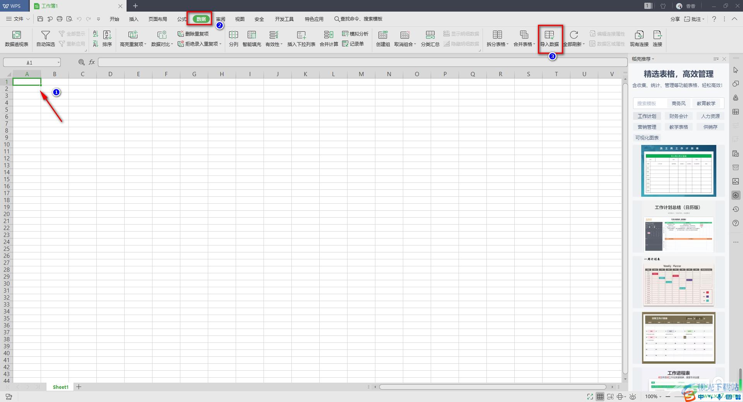Image resolution: width=743 pixels, height=402 pixels.
Task: Switch to the 开发工具 ribbon tab
Action: coord(284,19)
